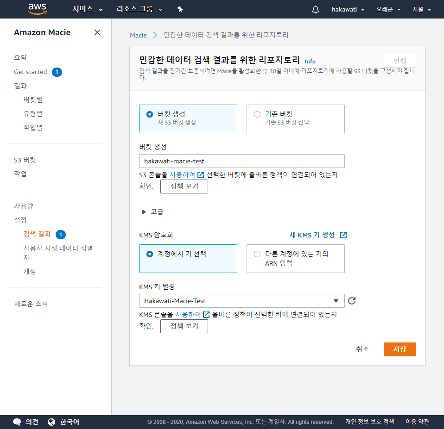Open 결과 in the sidebar
Image resolution: width=444 pixels, height=429 pixels.
pos(20,86)
